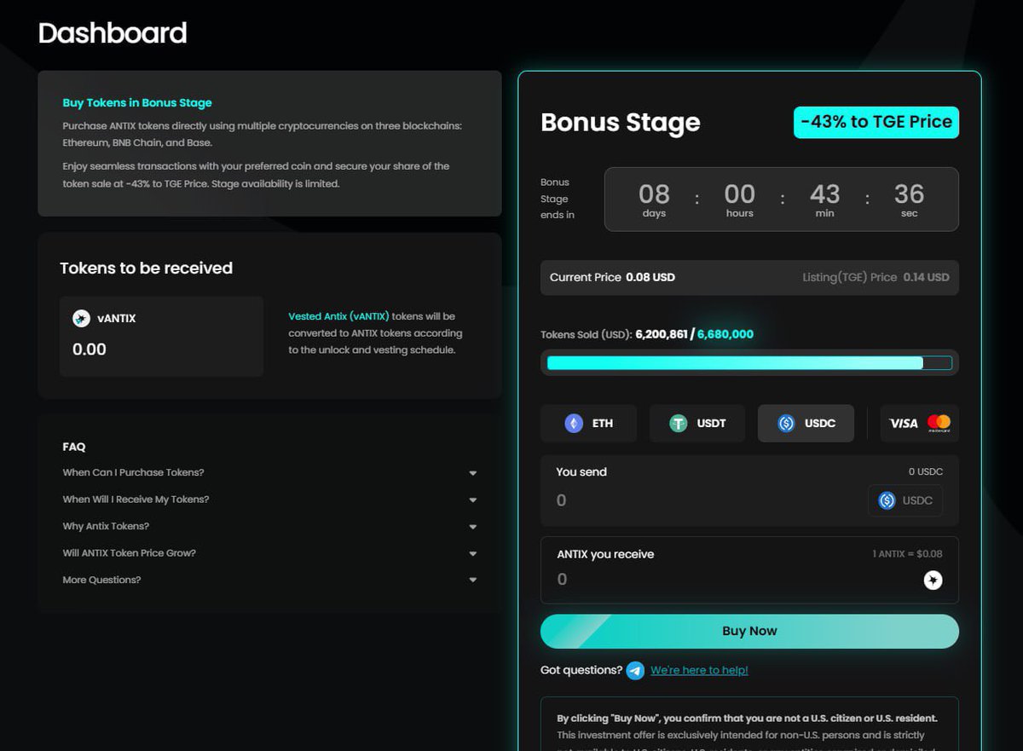Click the Mastercard logo
Viewport: 1023px width, 751px height.
[x=939, y=423]
